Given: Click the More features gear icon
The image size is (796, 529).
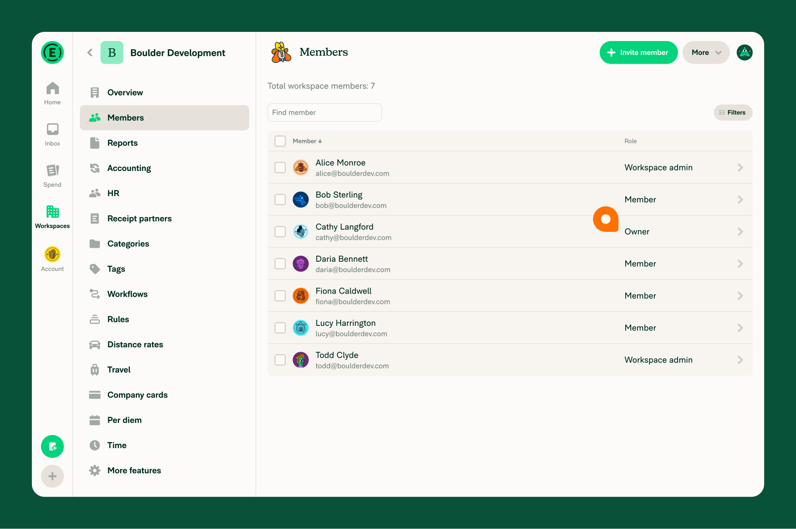Looking at the screenshot, I should coord(95,470).
